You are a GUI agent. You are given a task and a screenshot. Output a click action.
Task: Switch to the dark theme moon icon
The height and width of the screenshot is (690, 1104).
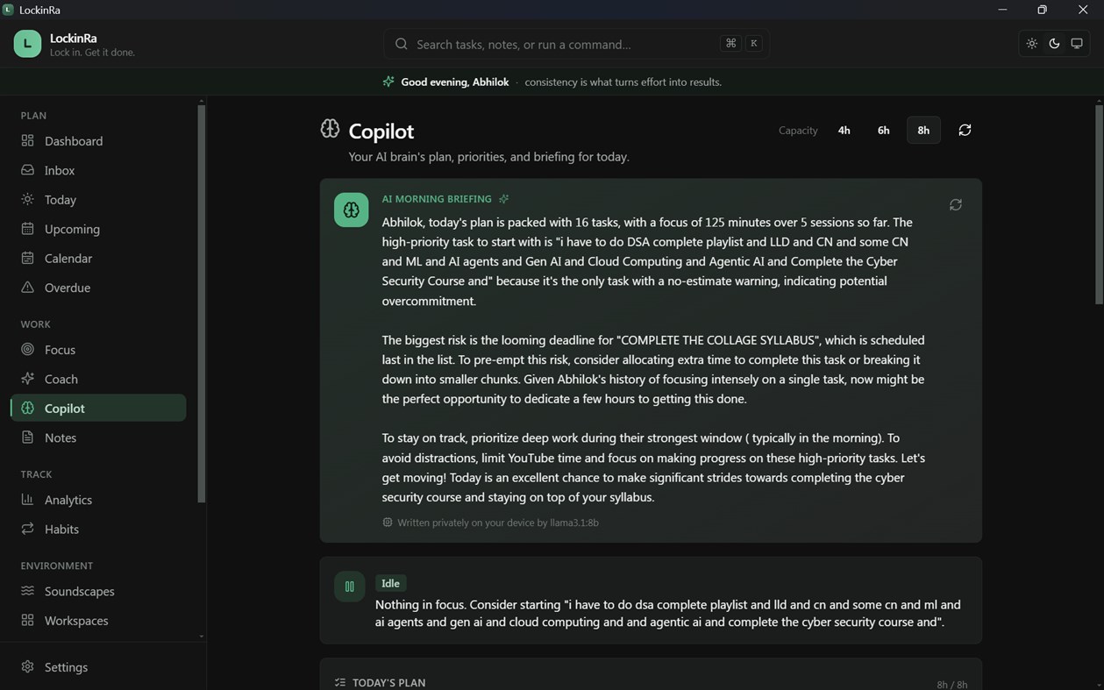pyautogui.click(x=1054, y=44)
